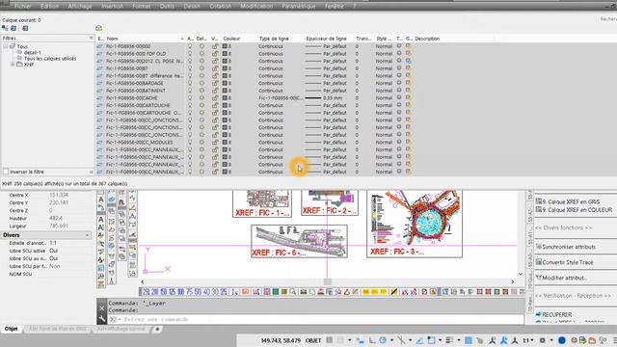Open command line customize wrench icon
The image size is (617, 347).
(101, 319)
